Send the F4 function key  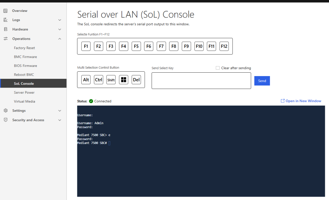pyautogui.click(x=123, y=46)
